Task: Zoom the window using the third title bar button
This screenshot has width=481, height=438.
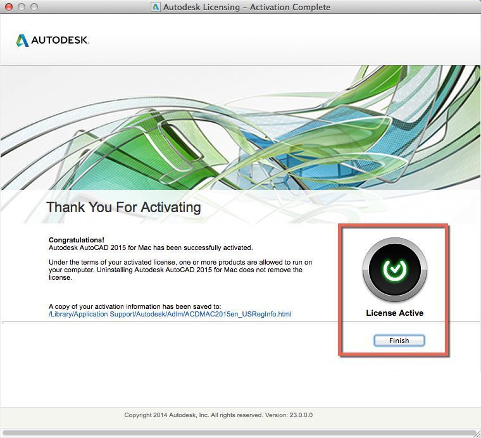Action: pos(34,7)
